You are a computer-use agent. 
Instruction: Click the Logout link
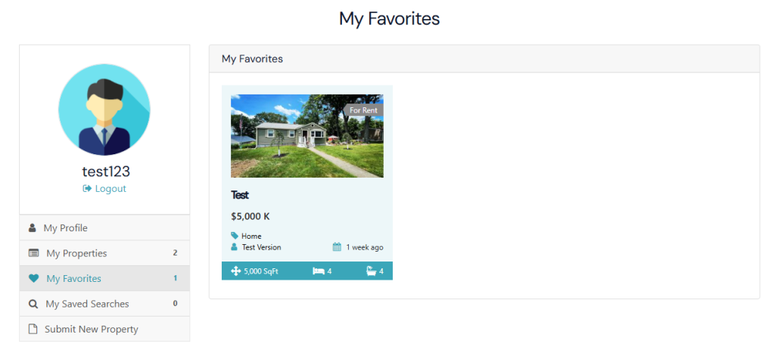110,189
